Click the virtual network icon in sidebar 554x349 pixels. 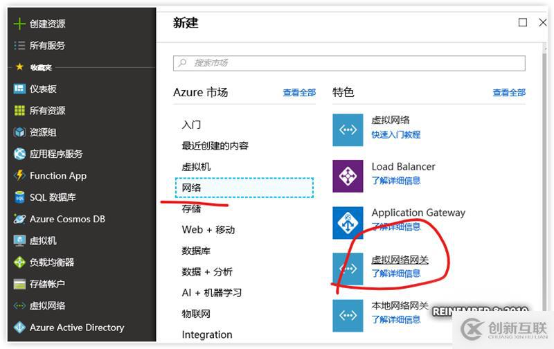tap(19, 305)
